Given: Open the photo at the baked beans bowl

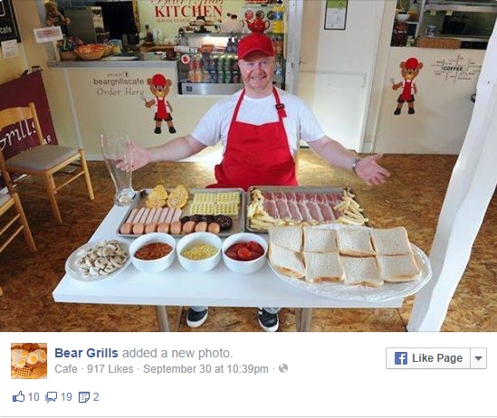Looking at the screenshot, I should [x=153, y=252].
